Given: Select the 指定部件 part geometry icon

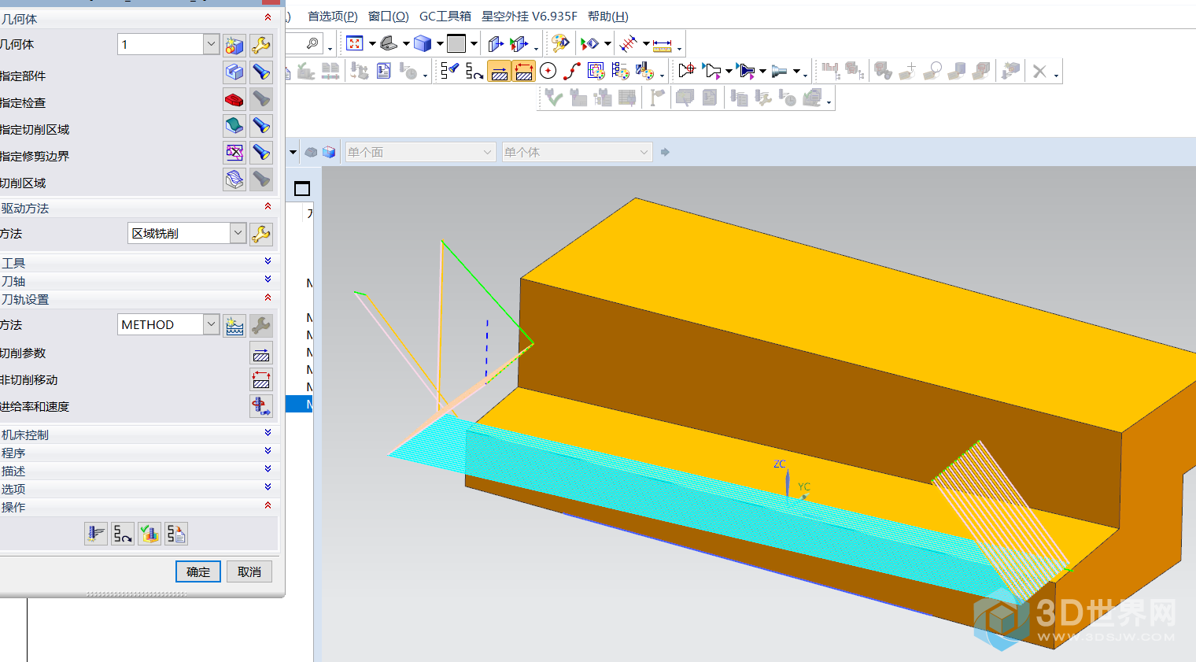Looking at the screenshot, I should (x=234, y=72).
